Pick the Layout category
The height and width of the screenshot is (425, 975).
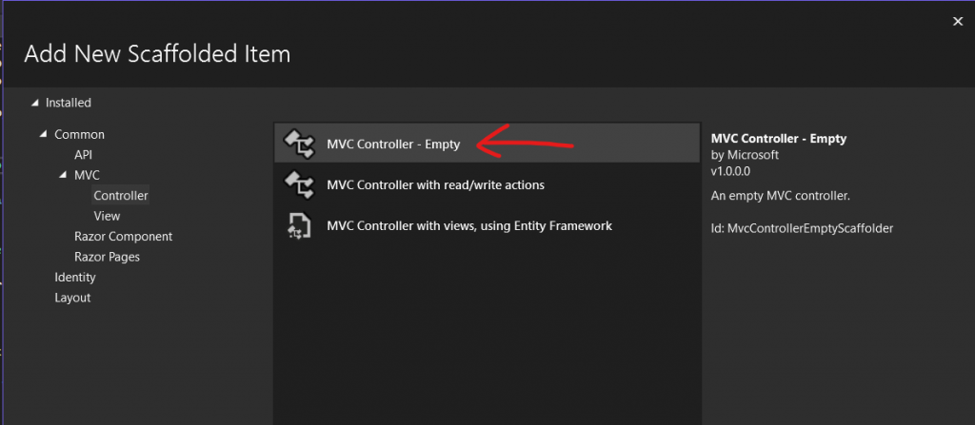point(72,298)
